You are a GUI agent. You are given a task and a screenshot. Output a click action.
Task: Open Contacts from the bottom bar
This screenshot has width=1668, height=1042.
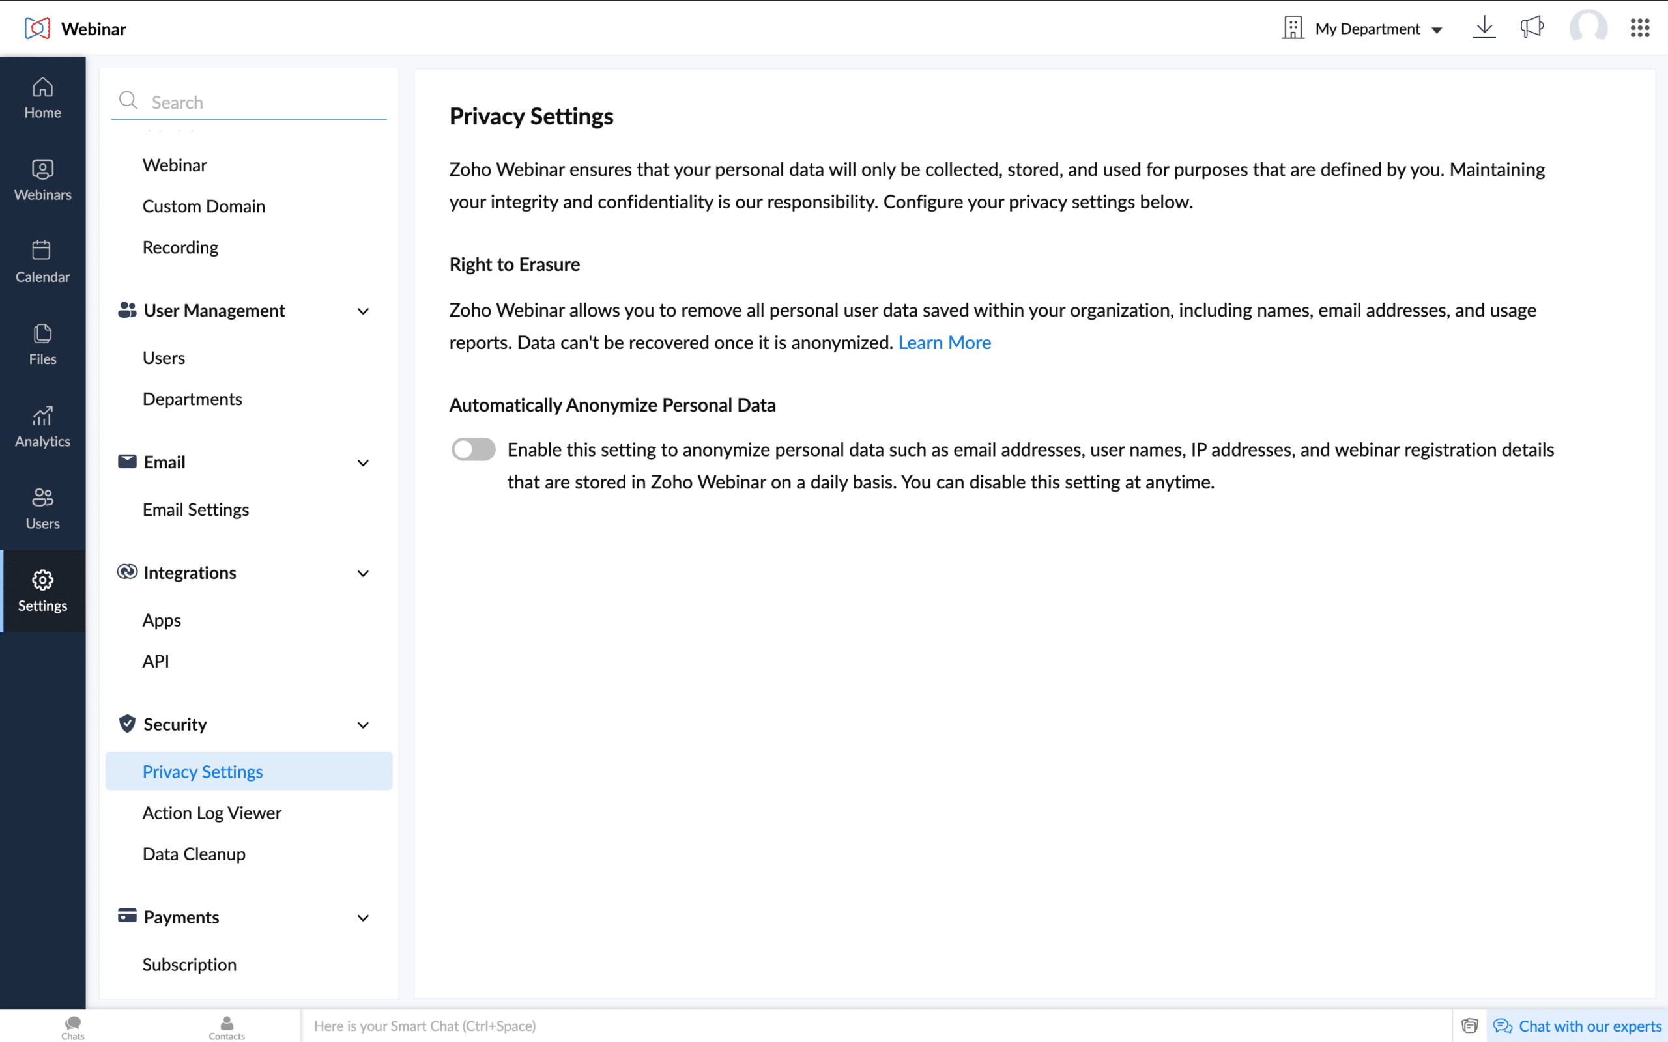point(227,1026)
